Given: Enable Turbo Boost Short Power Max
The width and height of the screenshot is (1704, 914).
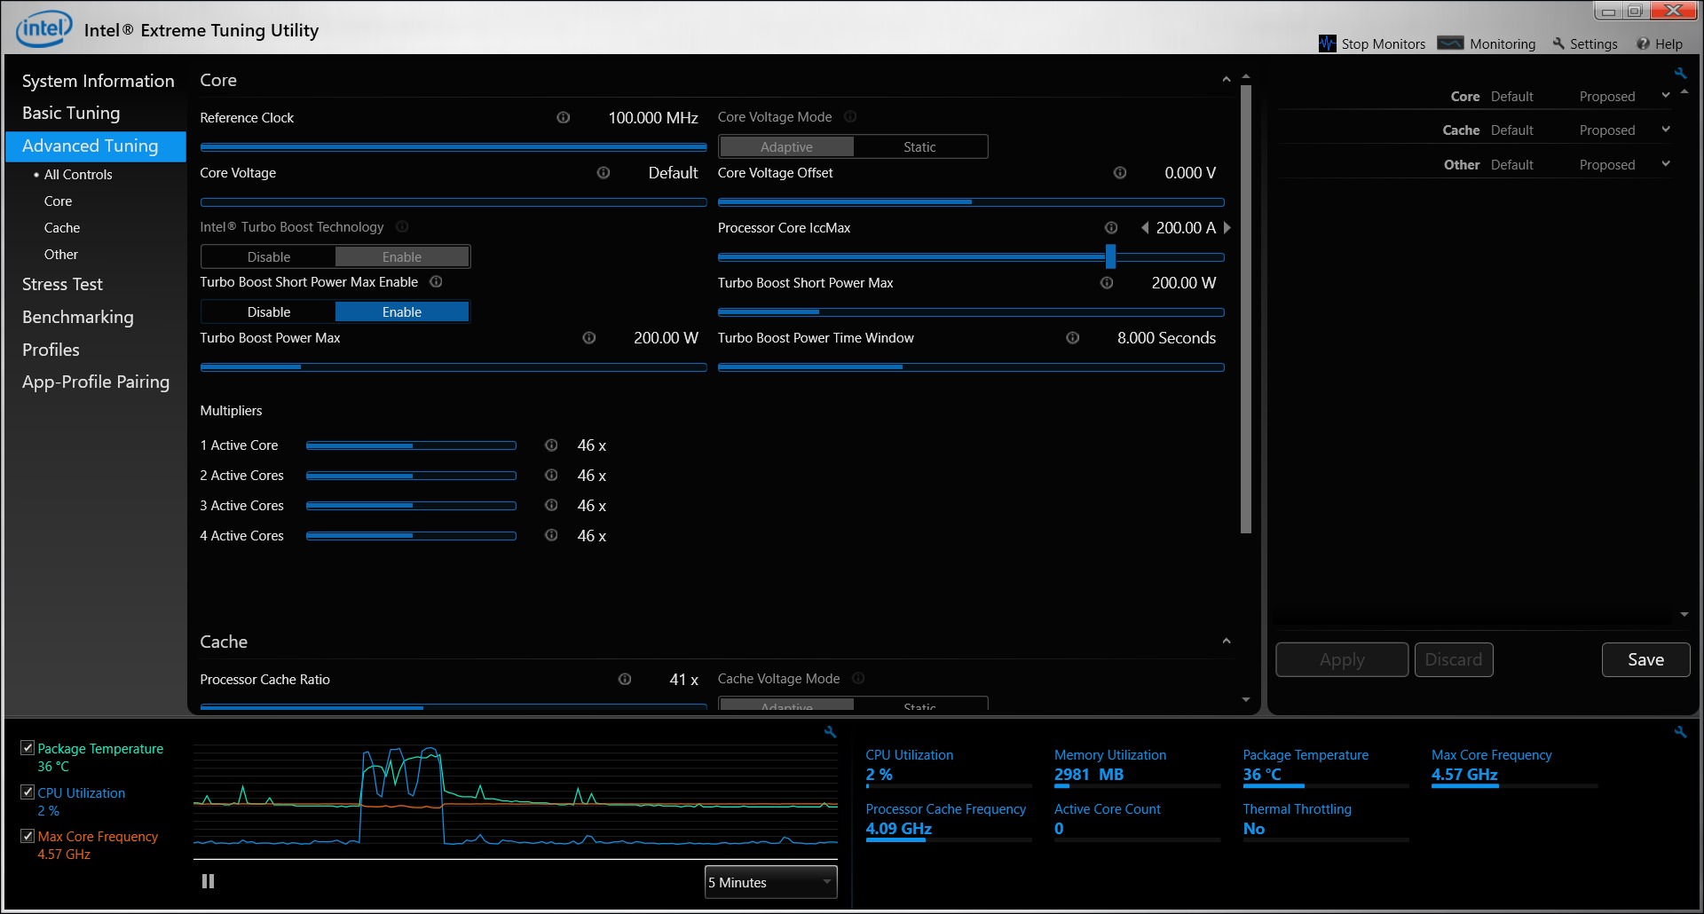Looking at the screenshot, I should pyautogui.click(x=402, y=311).
